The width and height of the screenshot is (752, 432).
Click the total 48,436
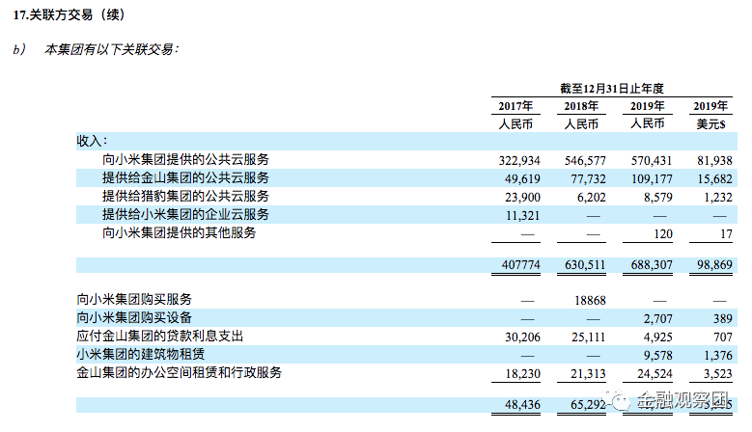point(522,405)
